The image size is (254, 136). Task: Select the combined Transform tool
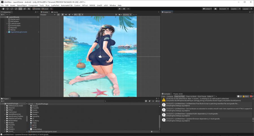click(25, 9)
